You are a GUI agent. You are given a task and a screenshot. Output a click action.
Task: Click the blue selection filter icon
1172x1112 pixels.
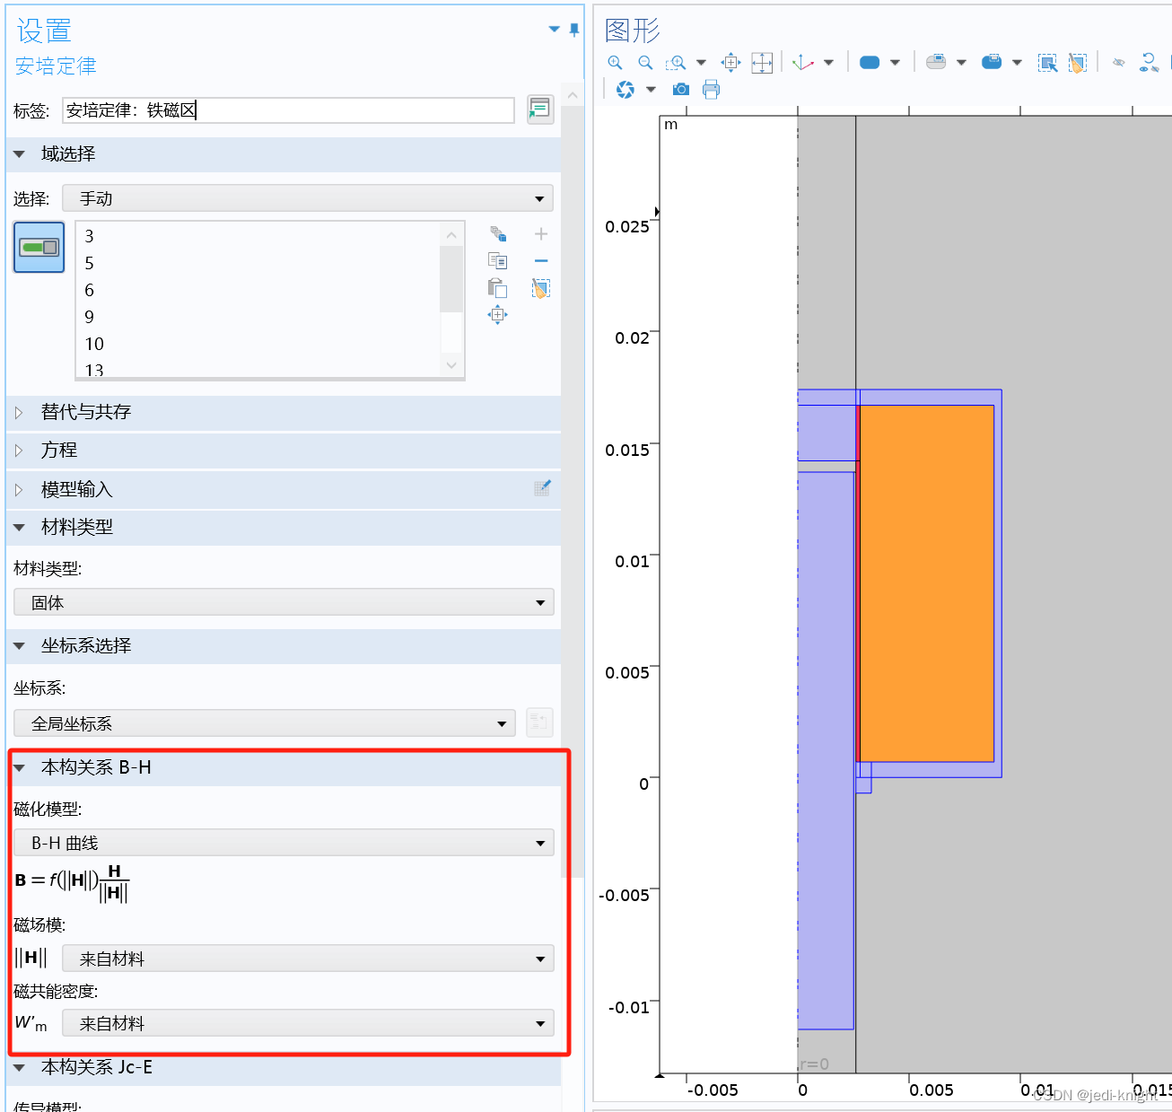click(992, 62)
